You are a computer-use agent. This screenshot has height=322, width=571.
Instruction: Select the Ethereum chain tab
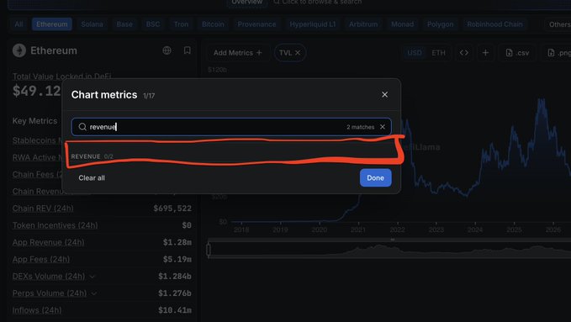click(x=51, y=24)
